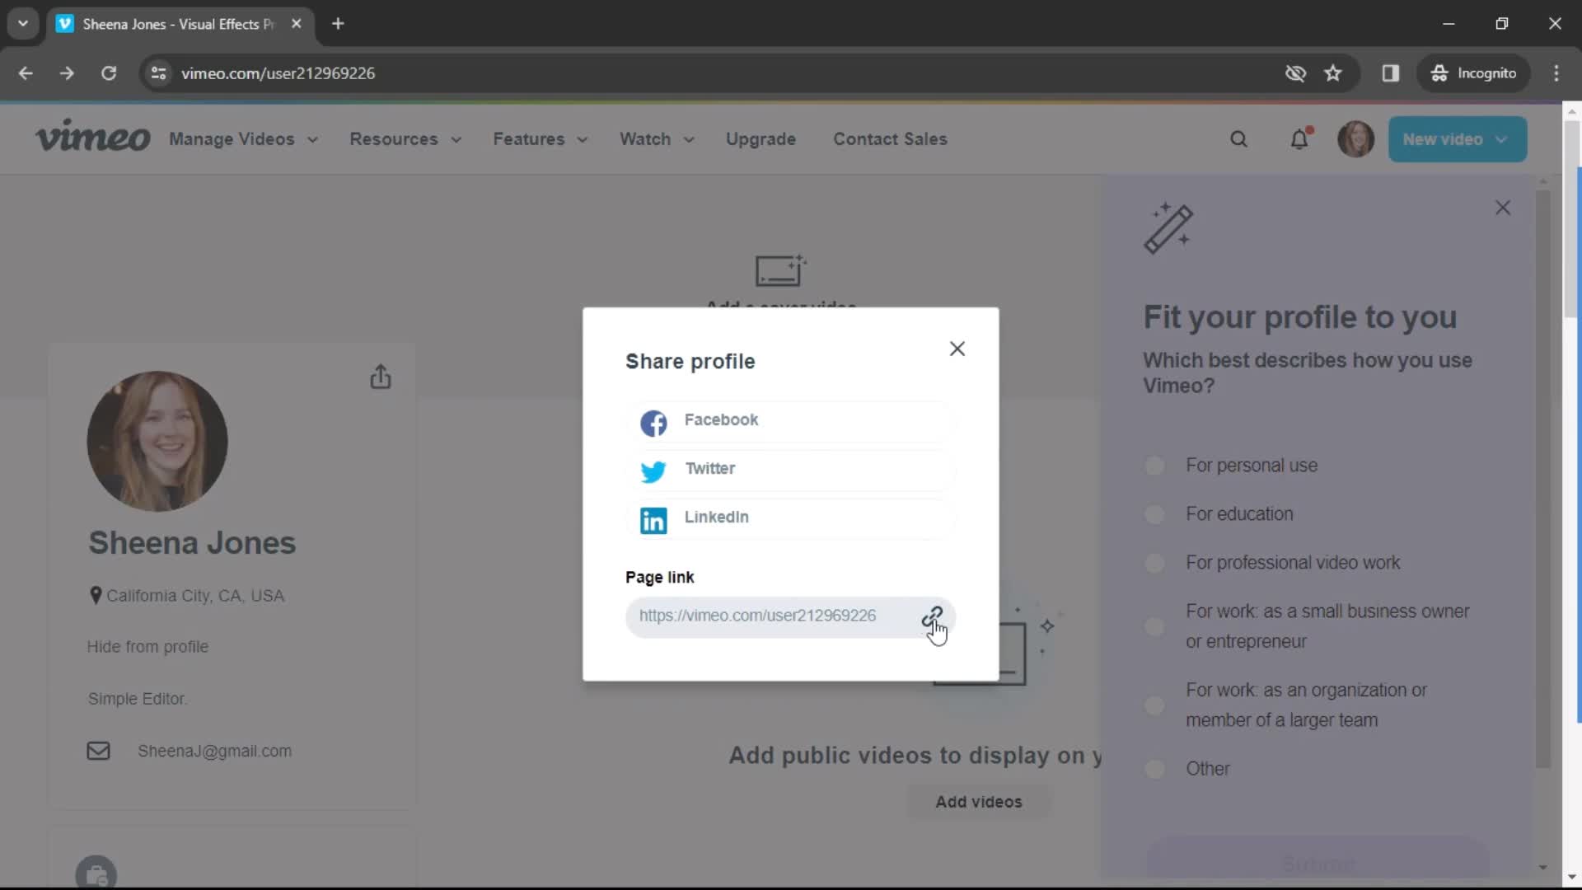The height and width of the screenshot is (890, 1582).
Task: Copy the page link with the chain icon
Action: click(x=932, y=616)
